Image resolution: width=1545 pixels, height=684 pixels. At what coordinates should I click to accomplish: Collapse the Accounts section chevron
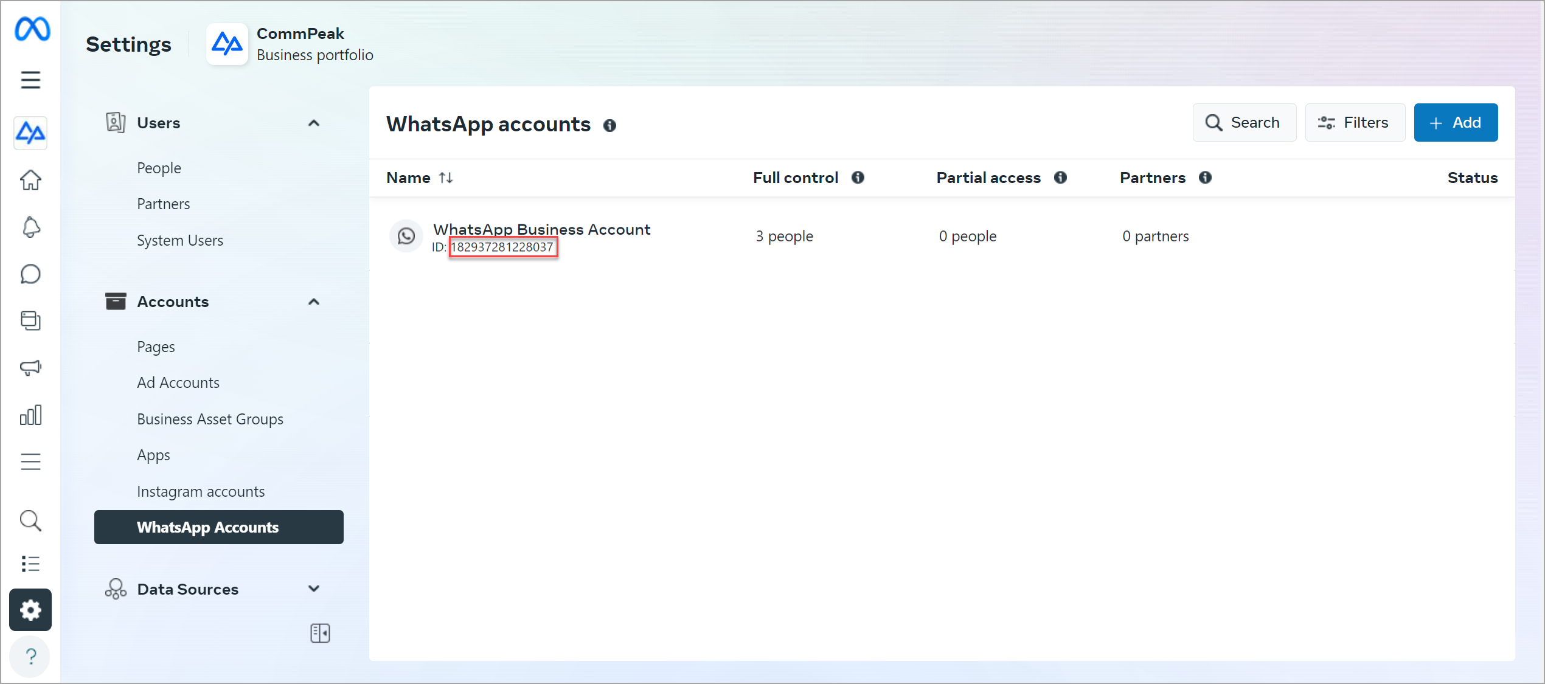coord(314,302)
